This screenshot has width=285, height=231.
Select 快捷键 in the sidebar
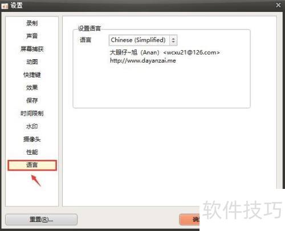click(32, 75)
